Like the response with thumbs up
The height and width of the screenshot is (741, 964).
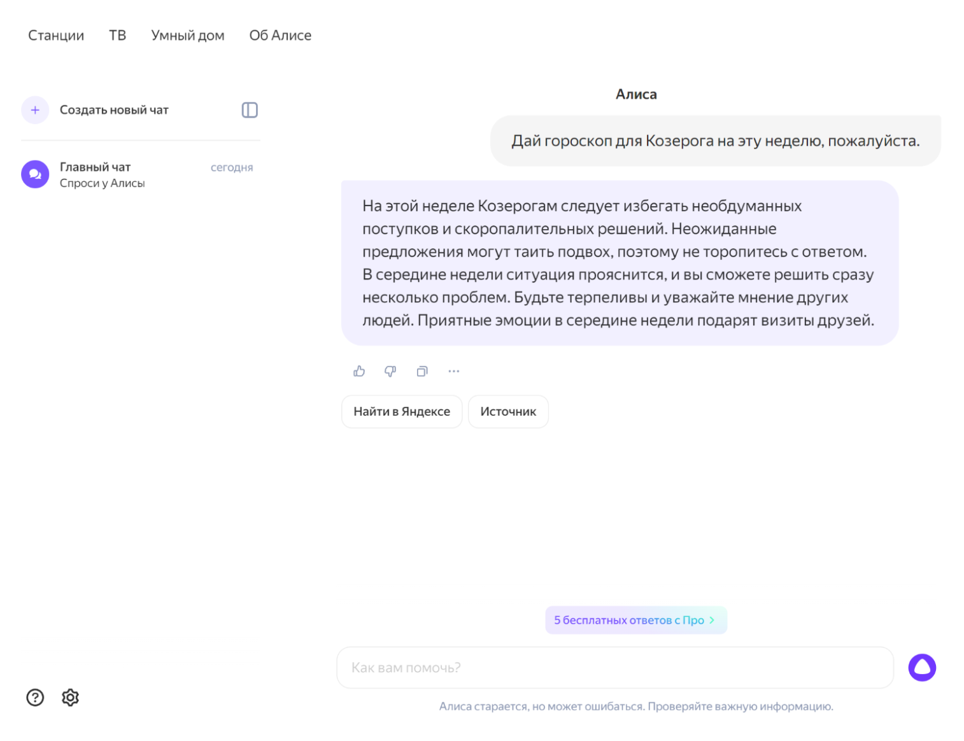coord(359,371)
